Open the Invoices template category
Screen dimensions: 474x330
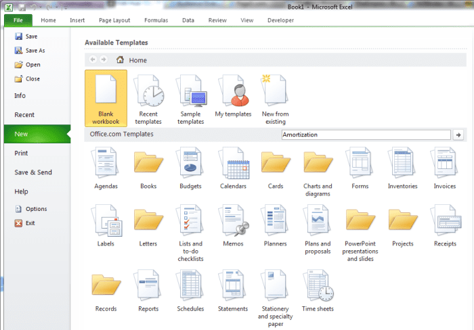(x=445, y=168)
